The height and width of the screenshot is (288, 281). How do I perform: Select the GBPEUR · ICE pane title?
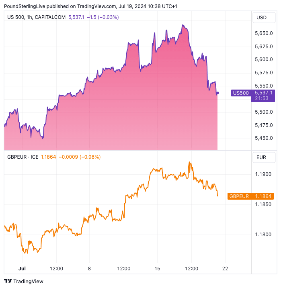[23, 157]
